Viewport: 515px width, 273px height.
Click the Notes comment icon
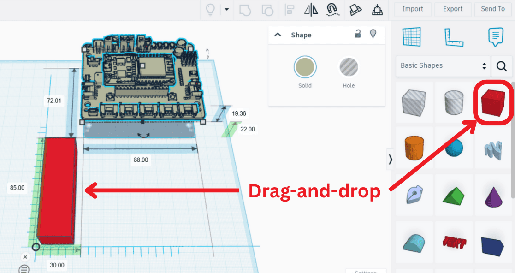click(496, 37)
